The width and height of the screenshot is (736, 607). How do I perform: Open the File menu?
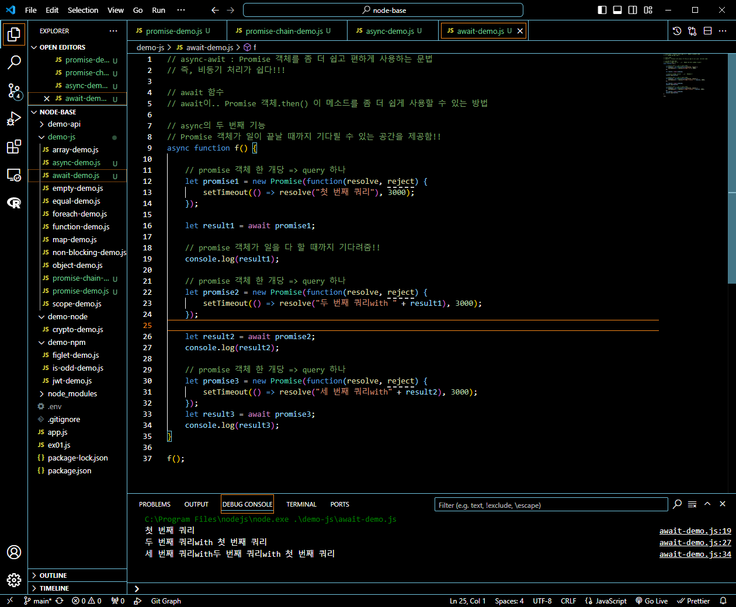(31, 10)
